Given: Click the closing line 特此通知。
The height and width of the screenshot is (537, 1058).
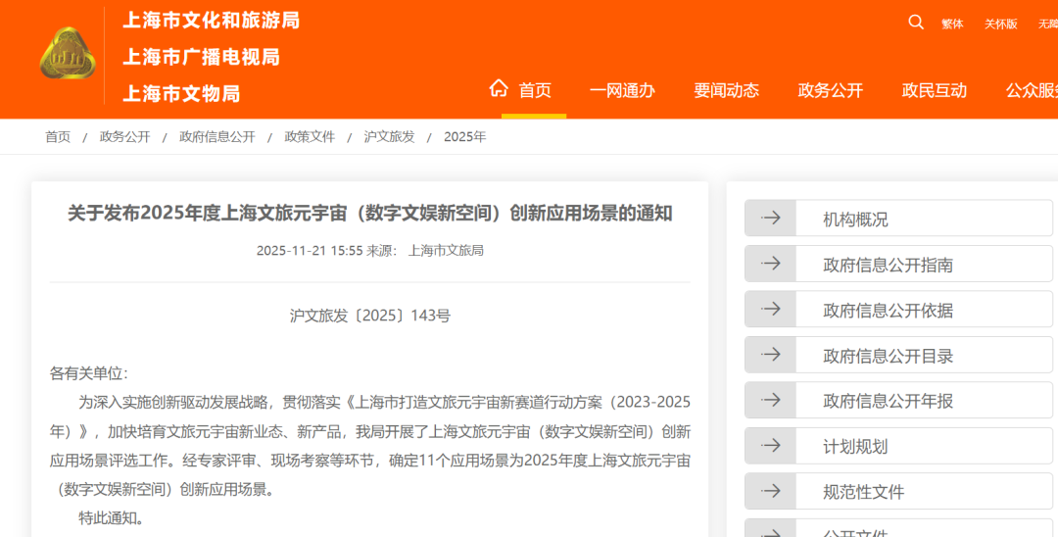Looking at the screenshot, I should [112, 518].
